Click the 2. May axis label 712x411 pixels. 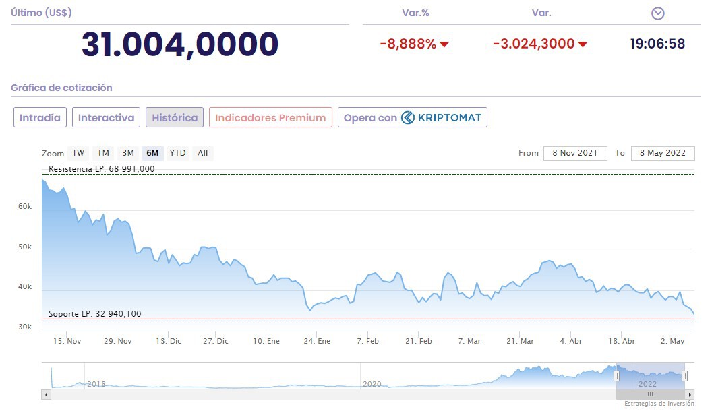click(x=672, y=341)
